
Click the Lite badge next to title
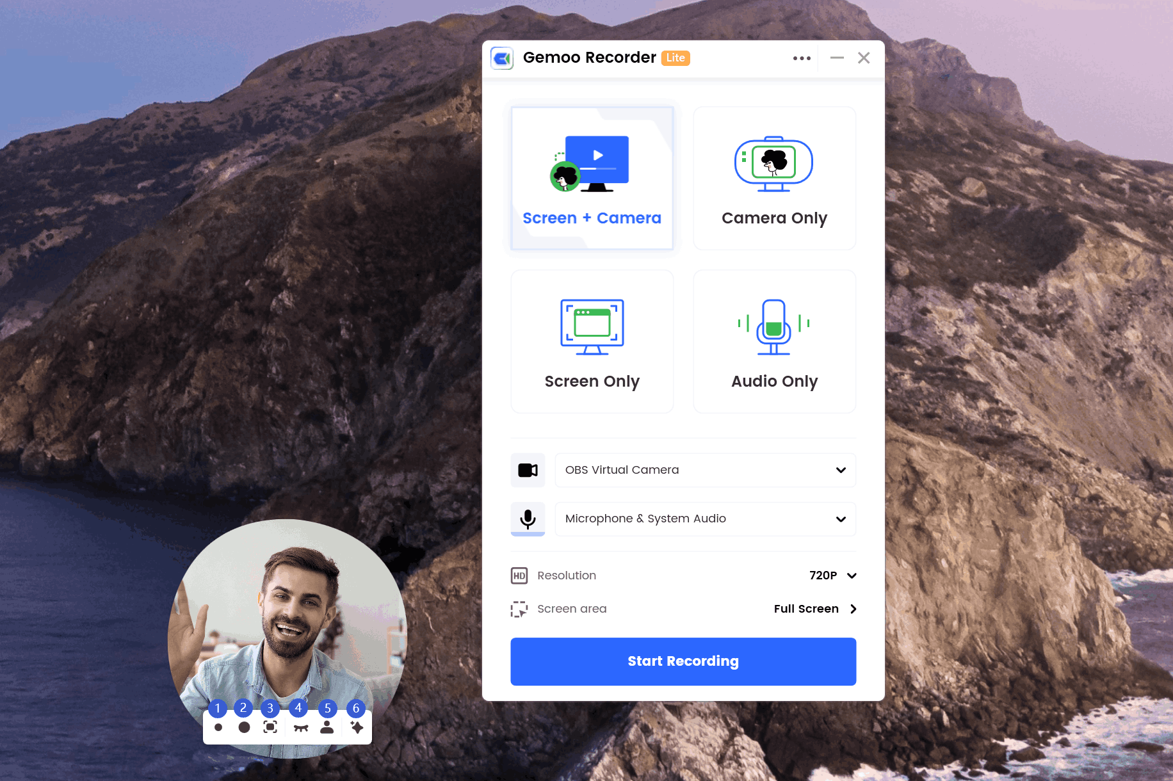[x=675, y=58]
